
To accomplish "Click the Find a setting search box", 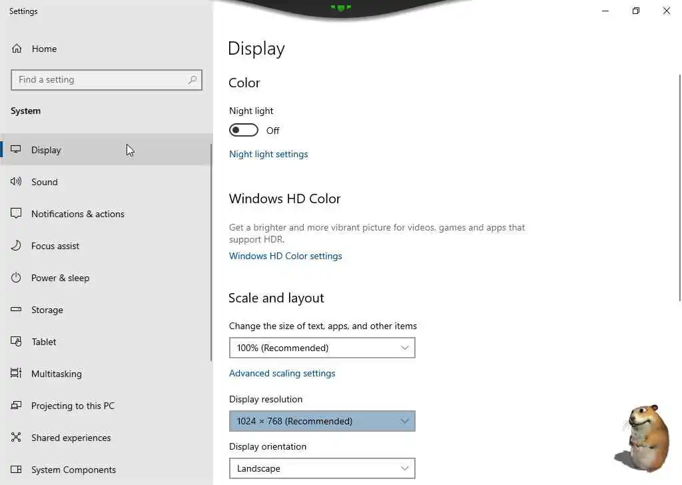I will pyautogui.click(x=107, y=79).
